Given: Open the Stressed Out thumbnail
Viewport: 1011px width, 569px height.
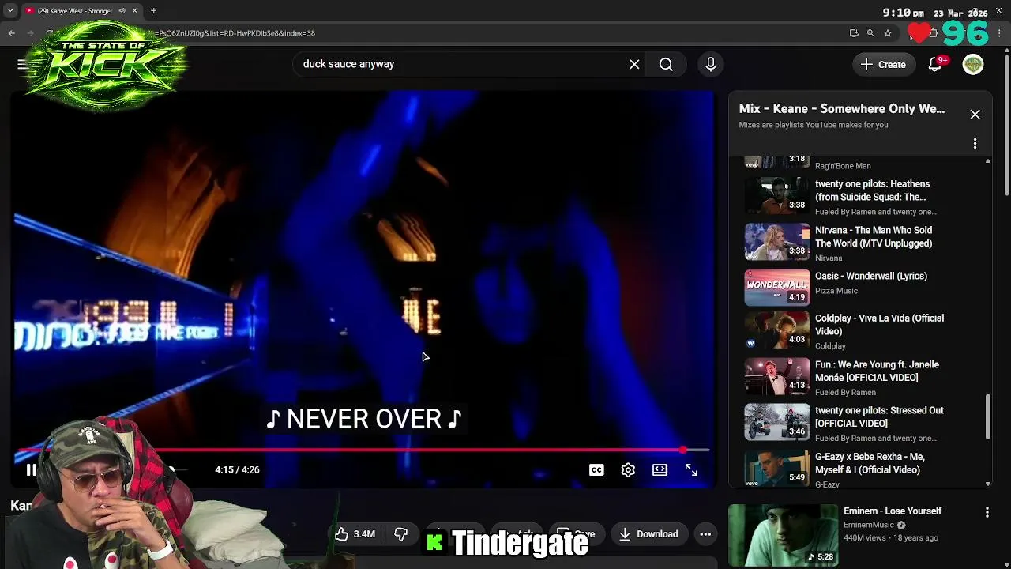Looking at the screenshot, I should click(x=777, y=422).
